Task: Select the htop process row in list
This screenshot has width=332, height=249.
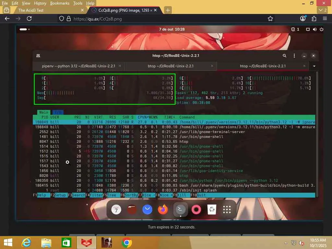Action: 174,141
